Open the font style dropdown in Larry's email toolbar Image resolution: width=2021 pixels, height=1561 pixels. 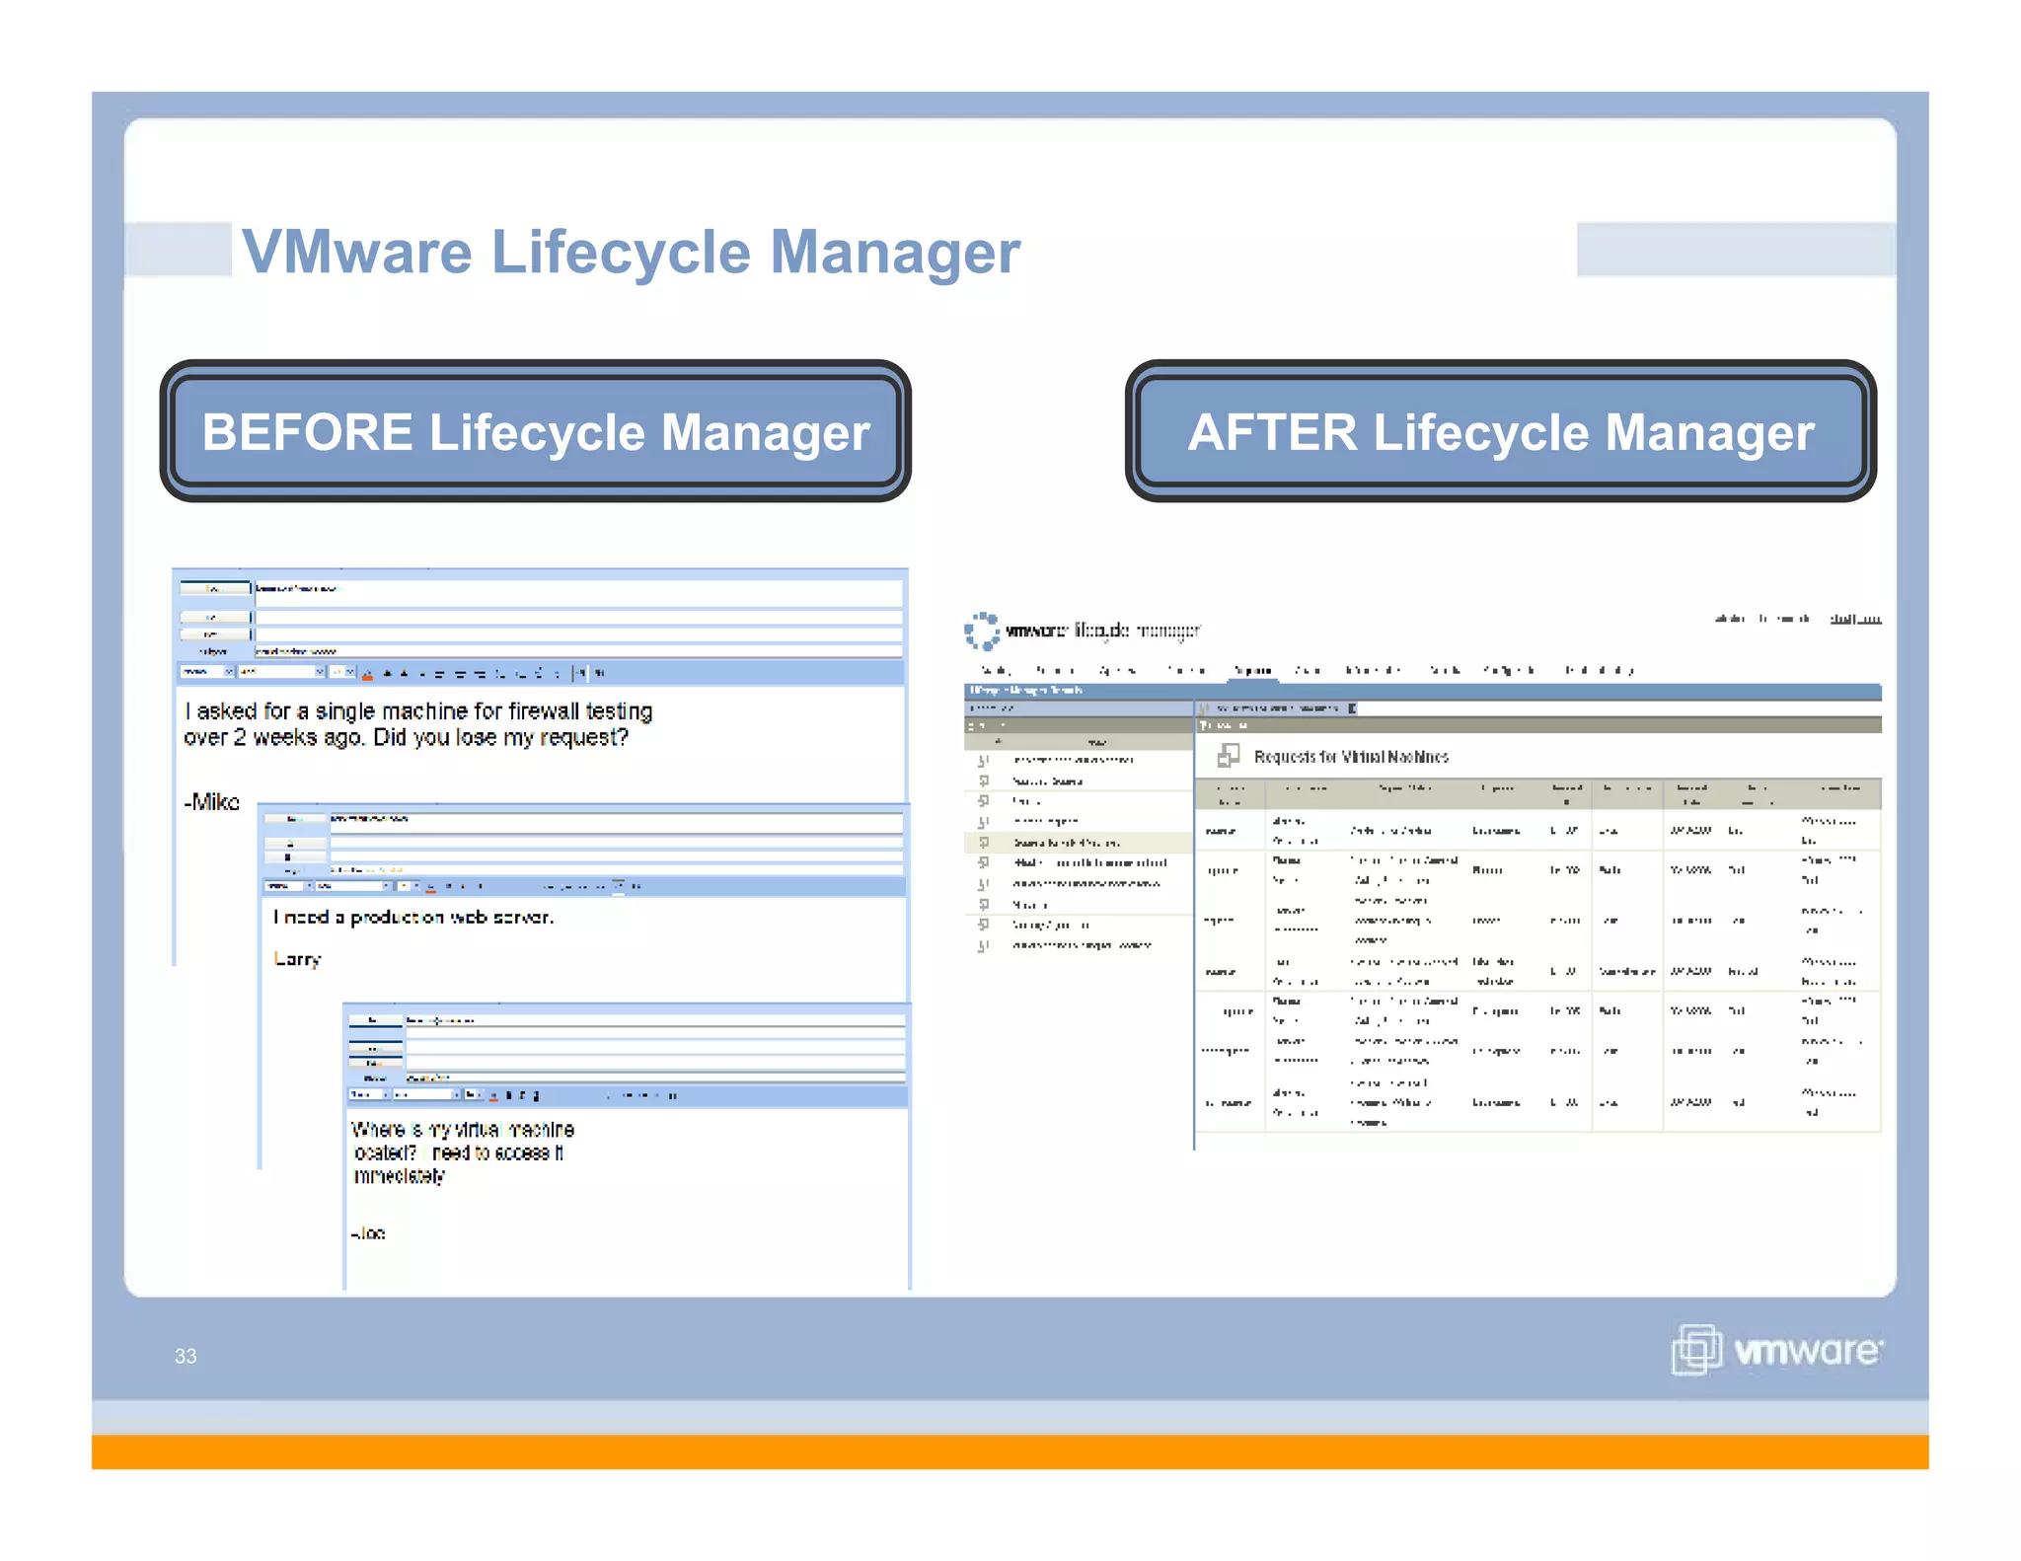(288, 886)
